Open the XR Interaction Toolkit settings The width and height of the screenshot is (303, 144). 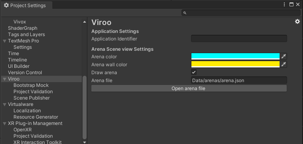pyautogui.click(x=37, y=142)
